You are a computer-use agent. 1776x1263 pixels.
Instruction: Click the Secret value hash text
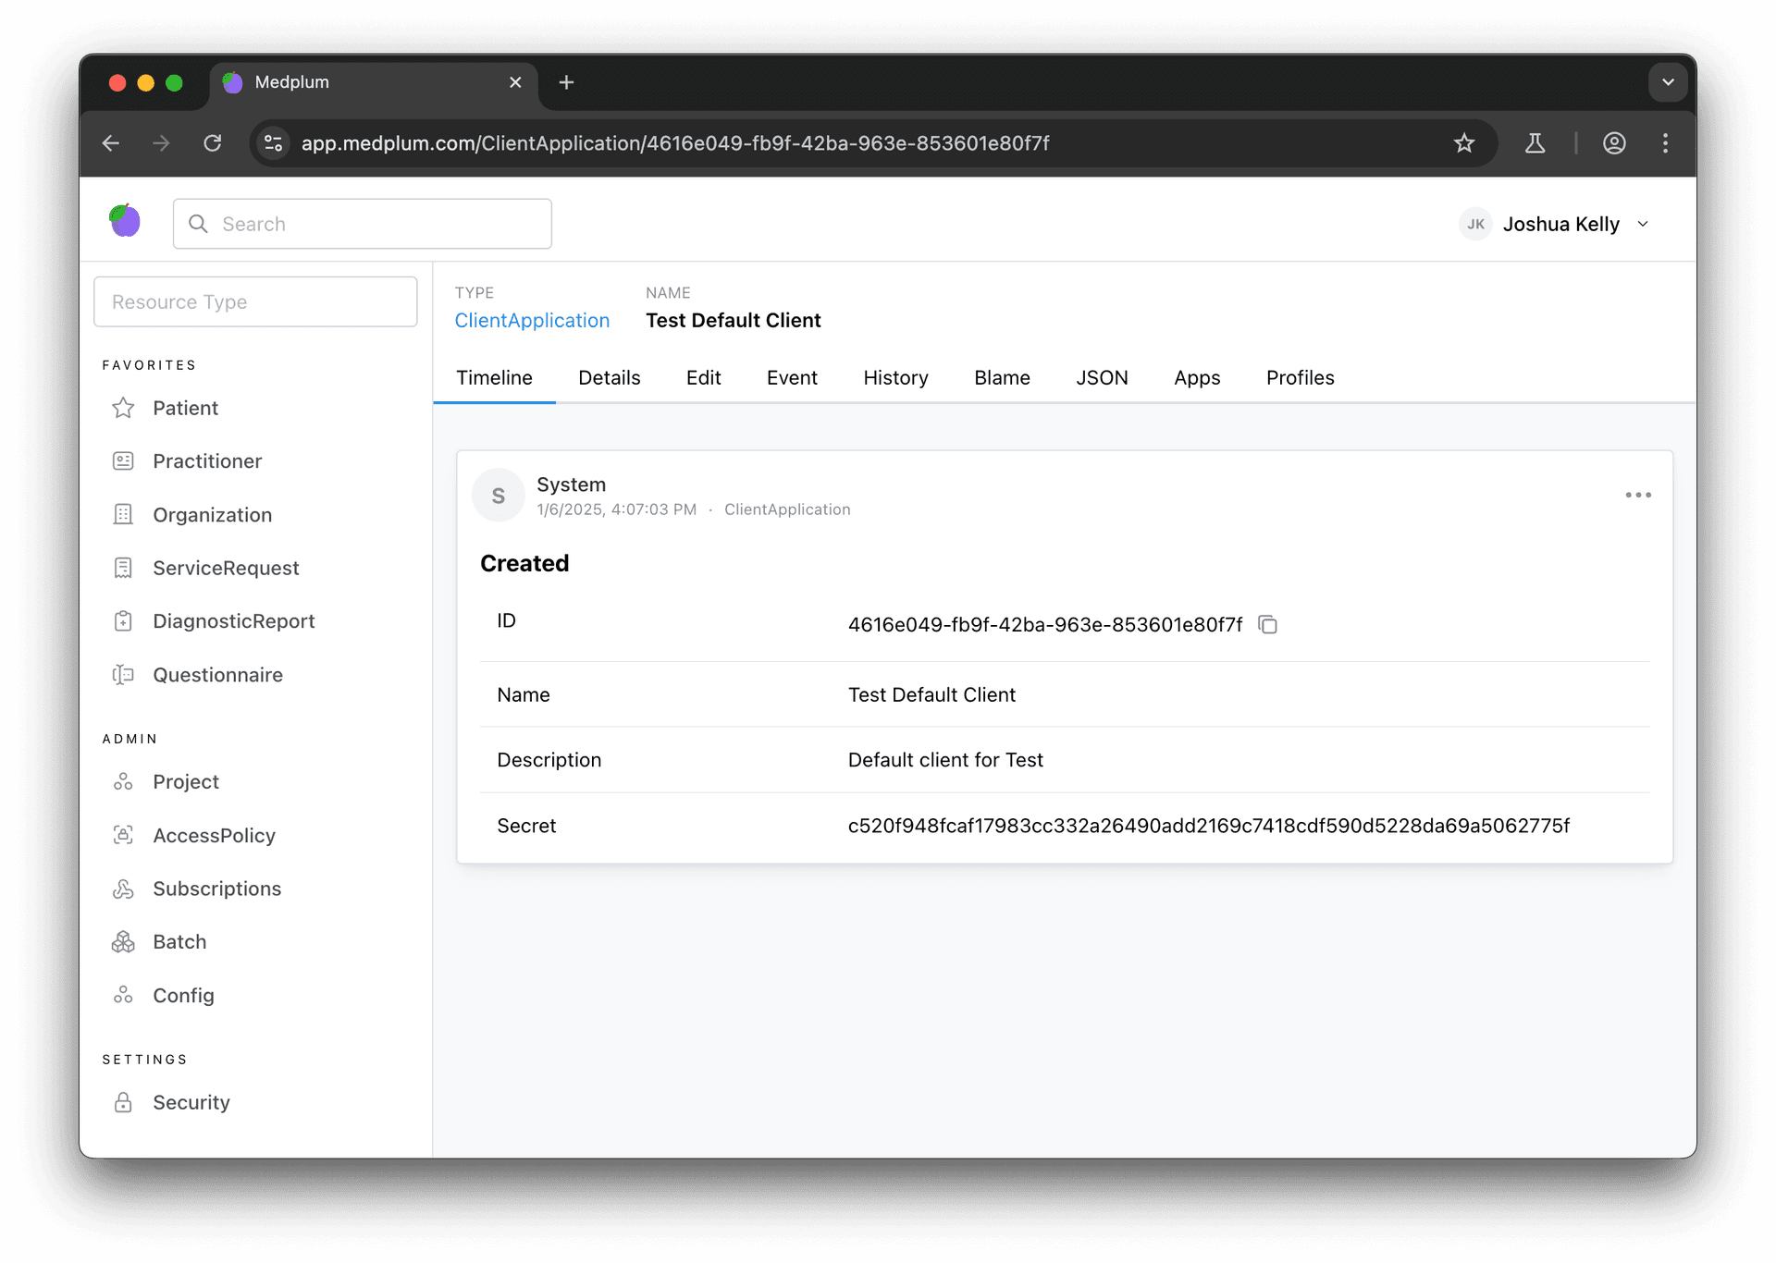coord(1209,826)
